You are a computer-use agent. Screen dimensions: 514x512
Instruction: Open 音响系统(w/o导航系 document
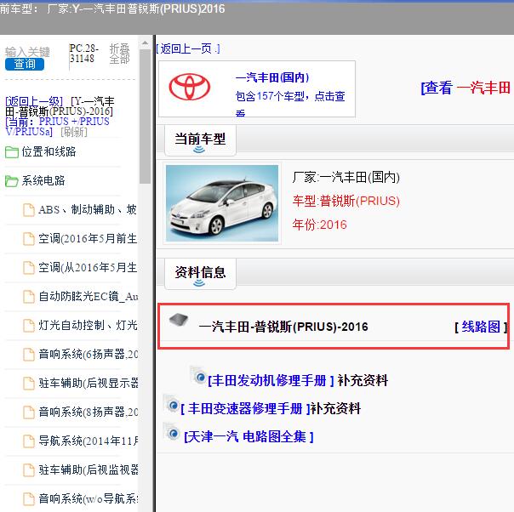88,498
